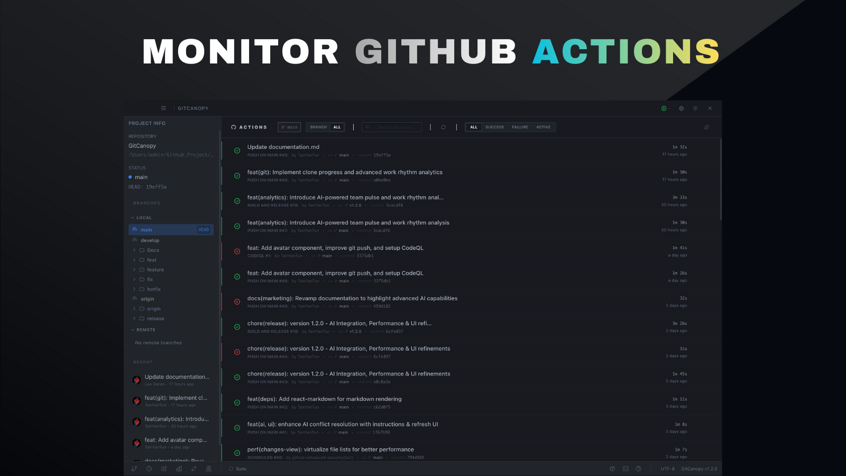Screen dimensions: 846x476
Task: Open the feat(git) clone progress workflow run
Action: 471,176
